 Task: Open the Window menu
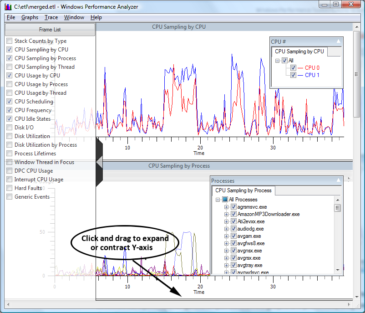coord(74,17)
